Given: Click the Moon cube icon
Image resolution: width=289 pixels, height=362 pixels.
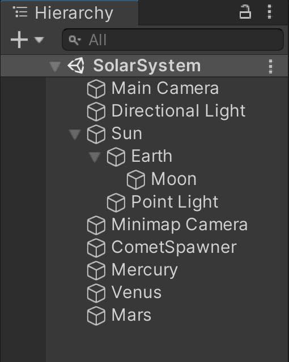Looking at the screenshot, I should coord(136,180).
